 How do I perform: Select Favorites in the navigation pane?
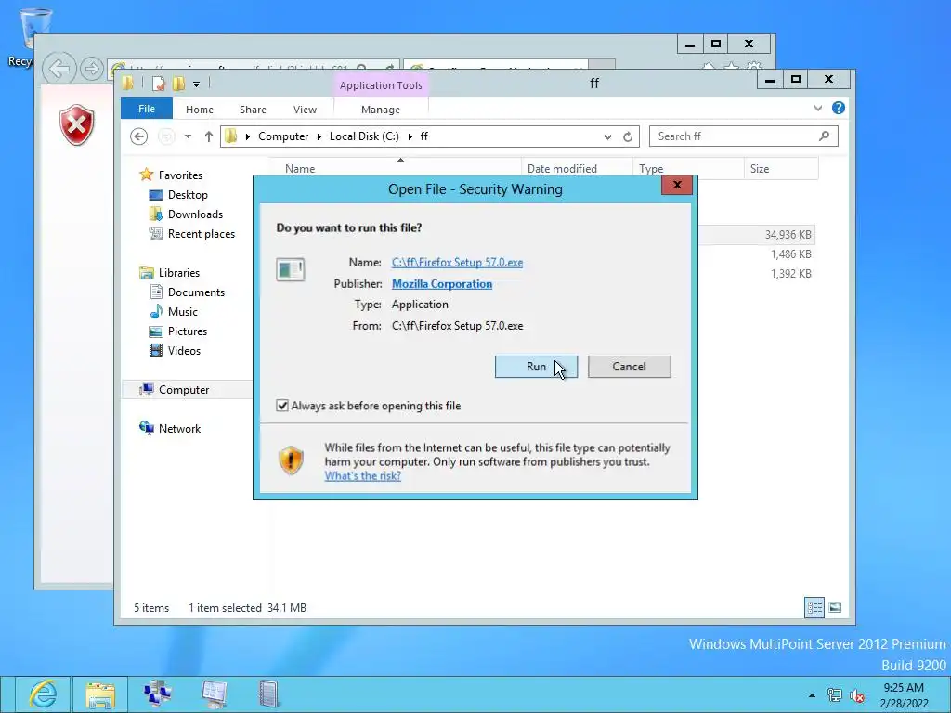point(180,175)
